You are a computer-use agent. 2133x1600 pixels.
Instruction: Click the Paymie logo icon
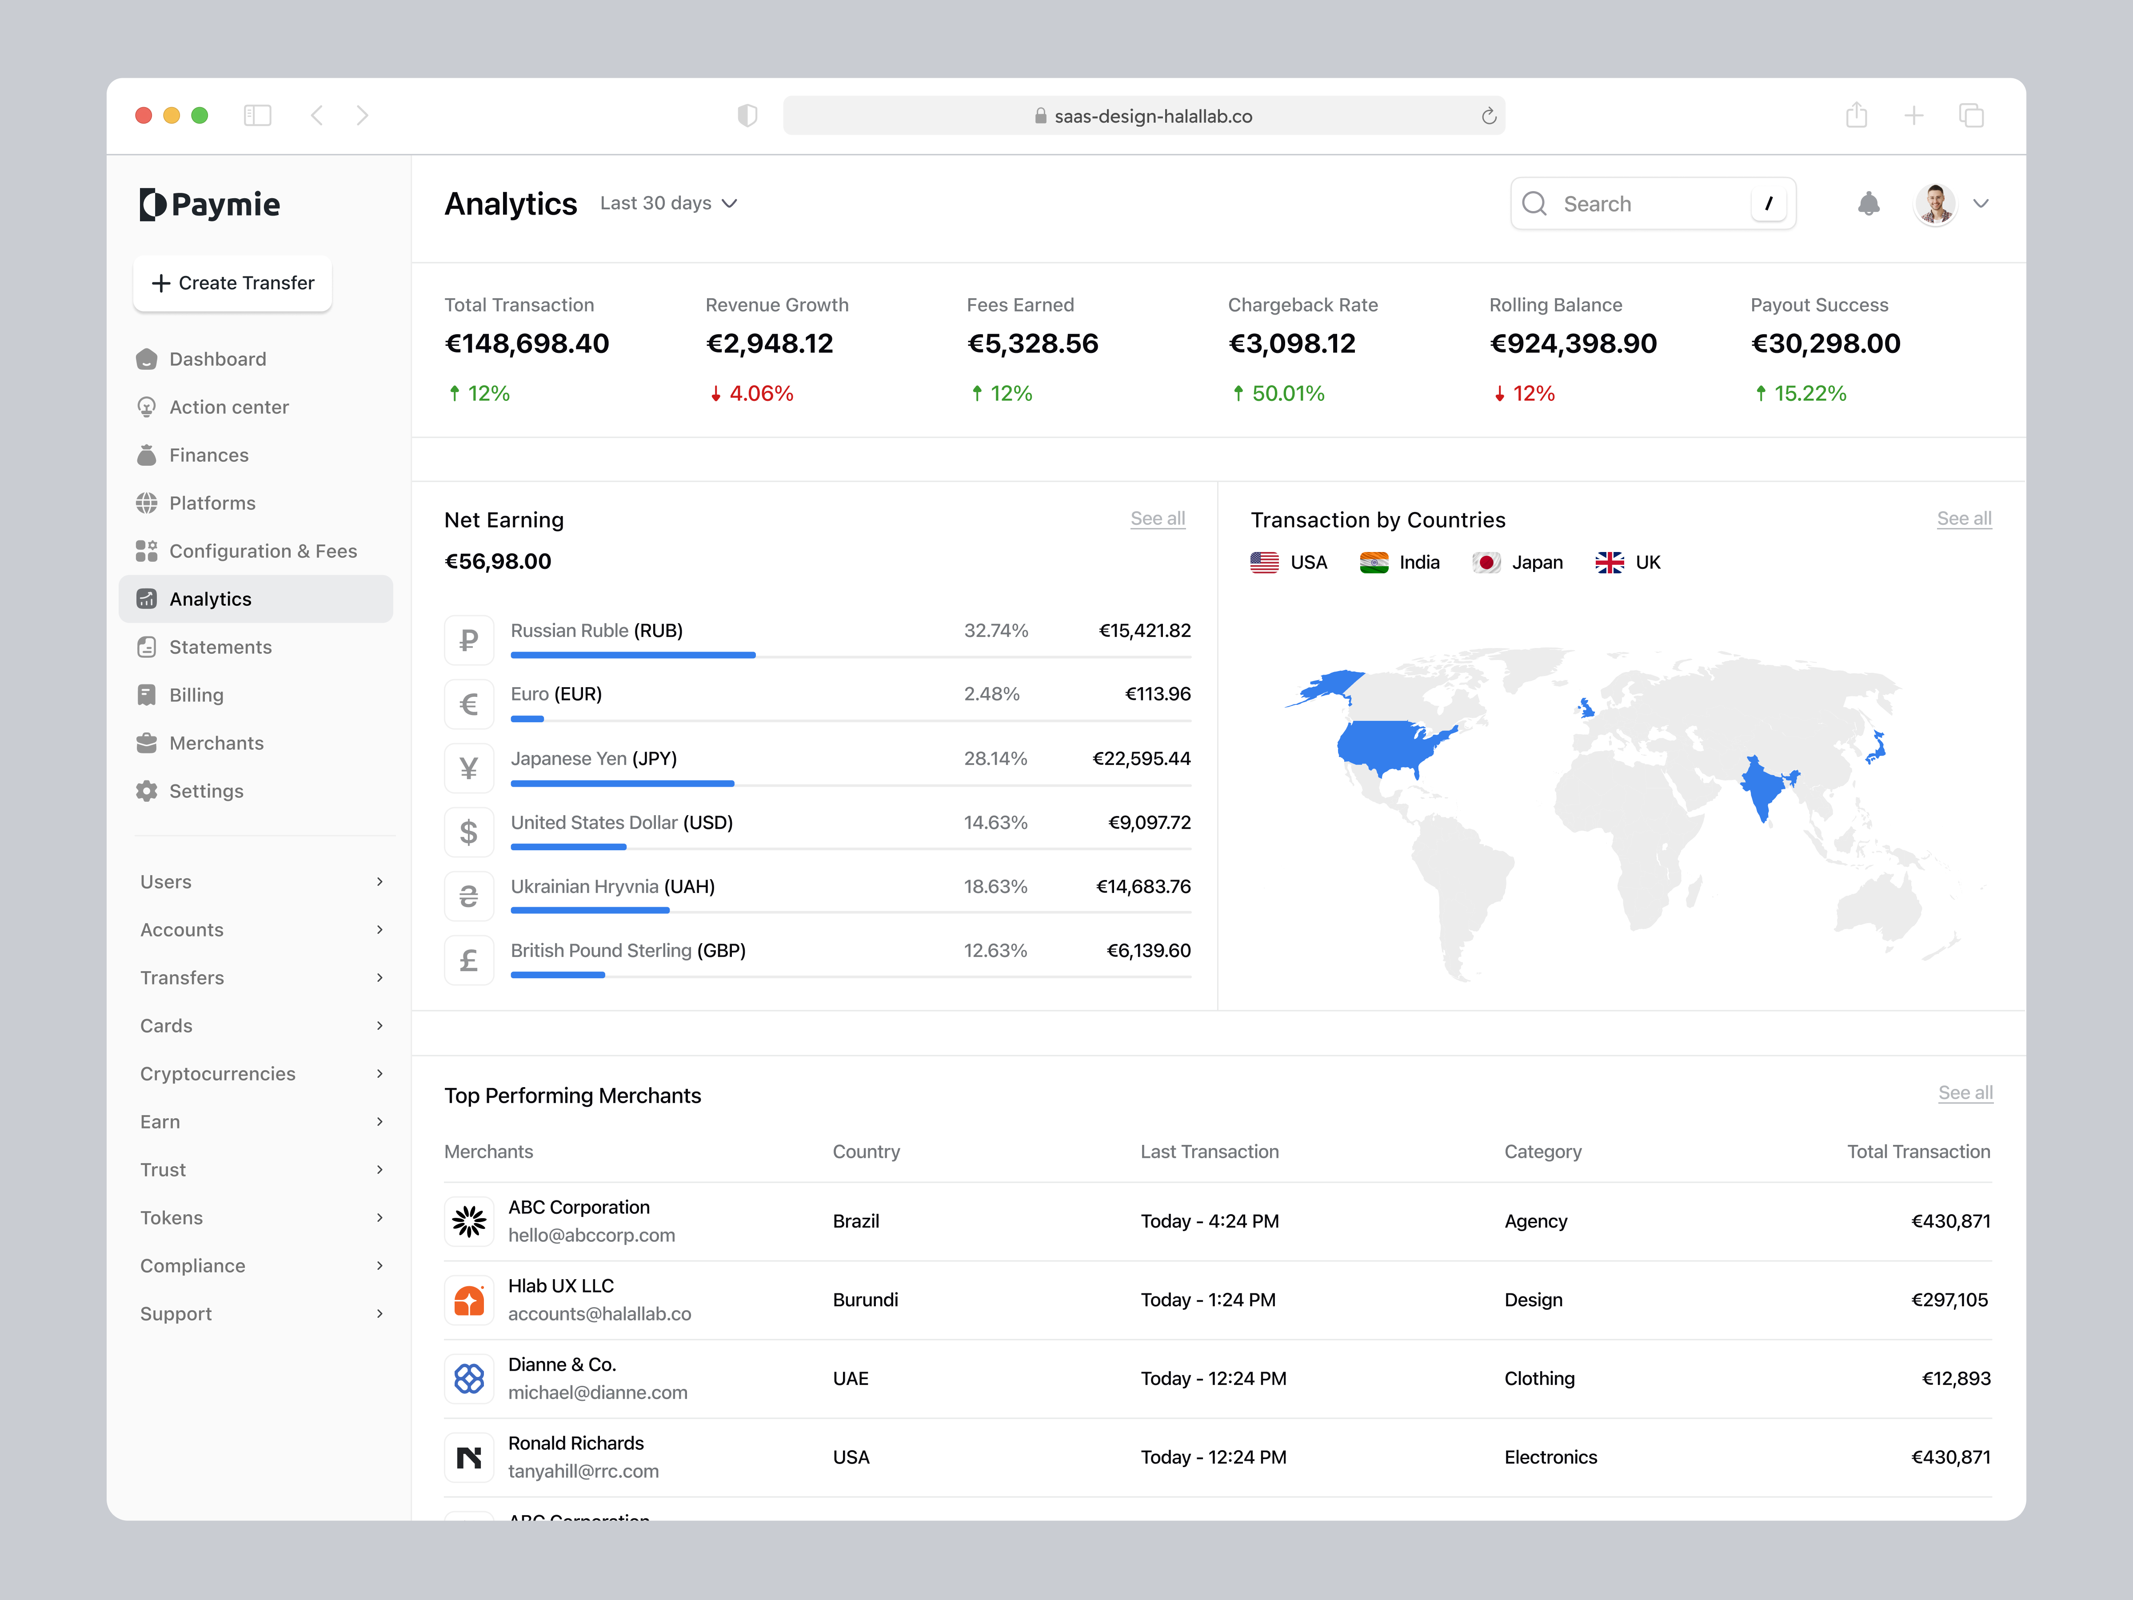(152, 204)
